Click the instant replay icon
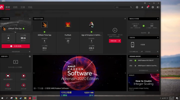180x100 pixels. click(x=8, y=85)
